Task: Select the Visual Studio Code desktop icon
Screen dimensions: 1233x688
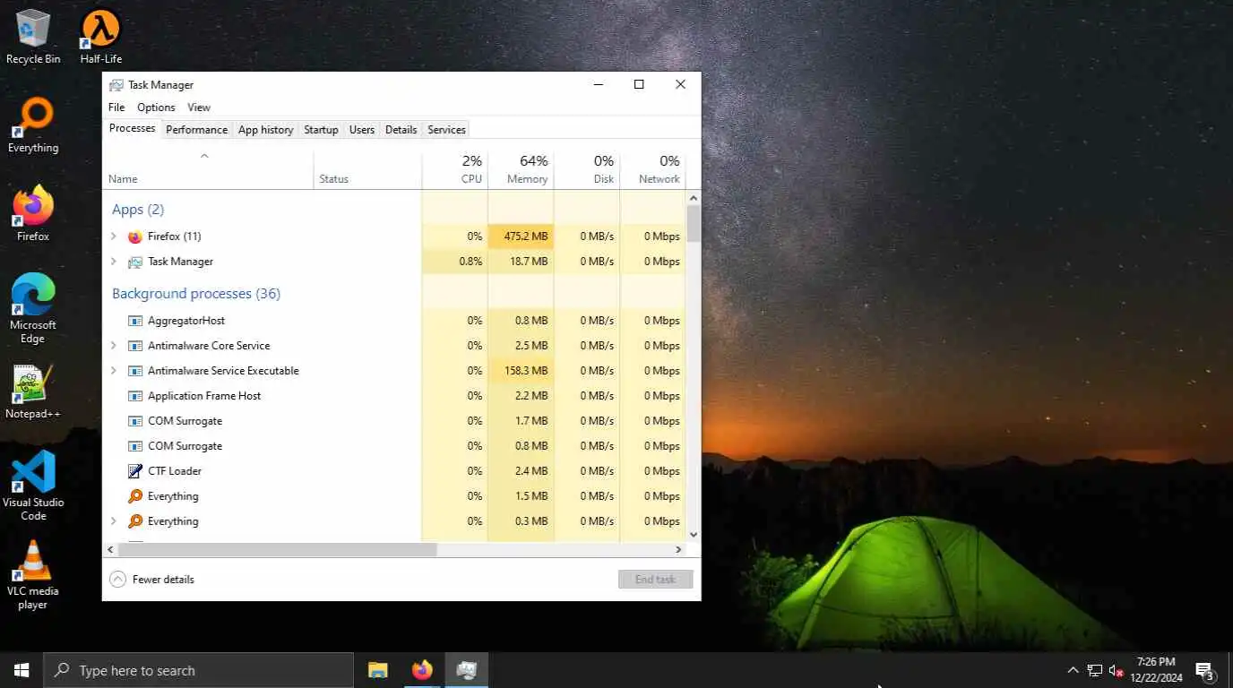Action: [33, 486]
